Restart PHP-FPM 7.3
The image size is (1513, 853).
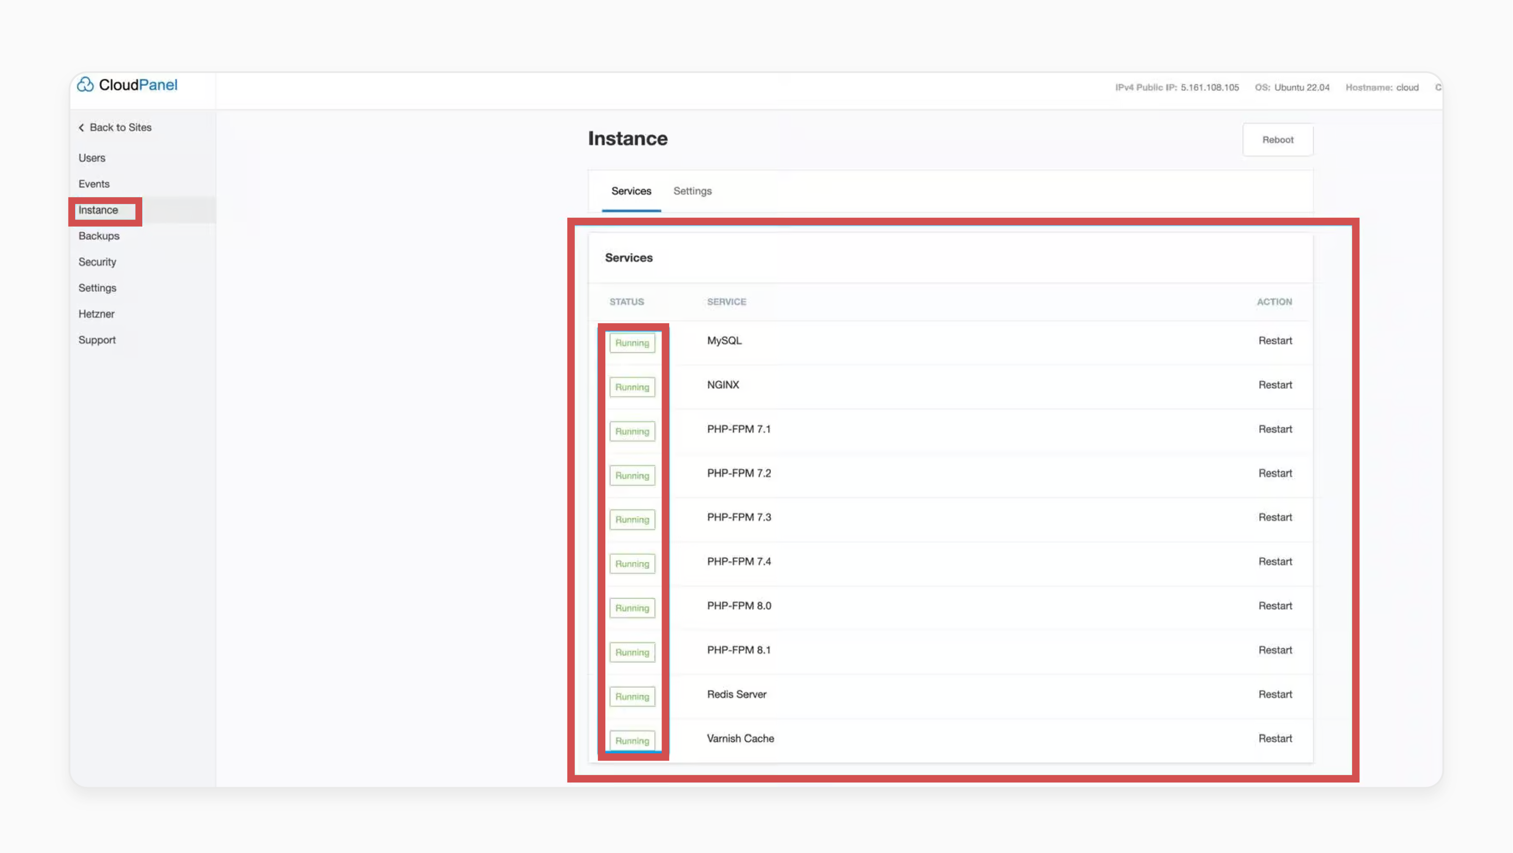tap(1275, 517)
